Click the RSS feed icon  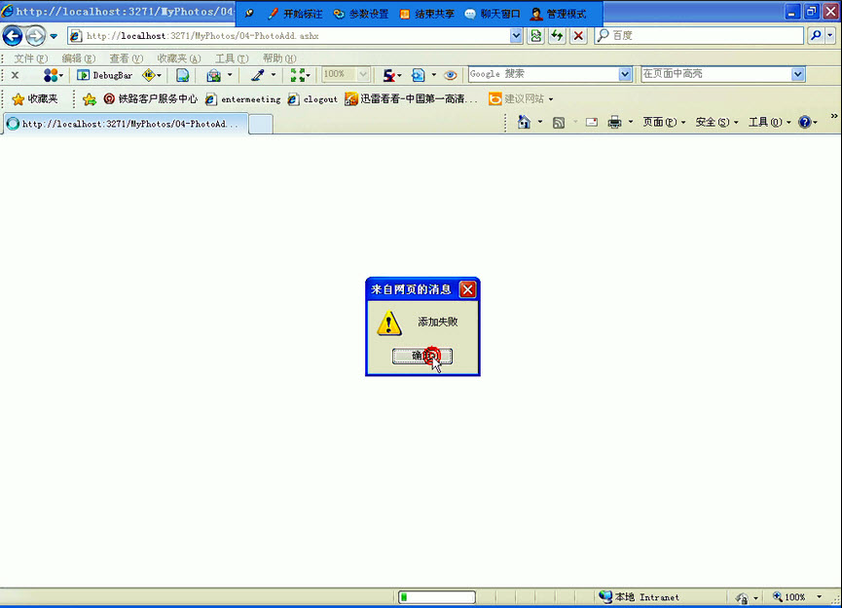tap(561, 122)
